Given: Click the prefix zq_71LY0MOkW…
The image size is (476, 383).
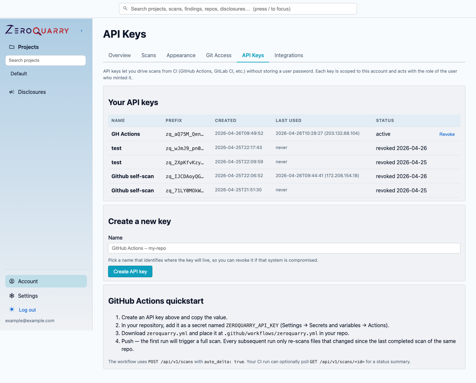Looking at the screenshot, I should [x=185, y=191].
